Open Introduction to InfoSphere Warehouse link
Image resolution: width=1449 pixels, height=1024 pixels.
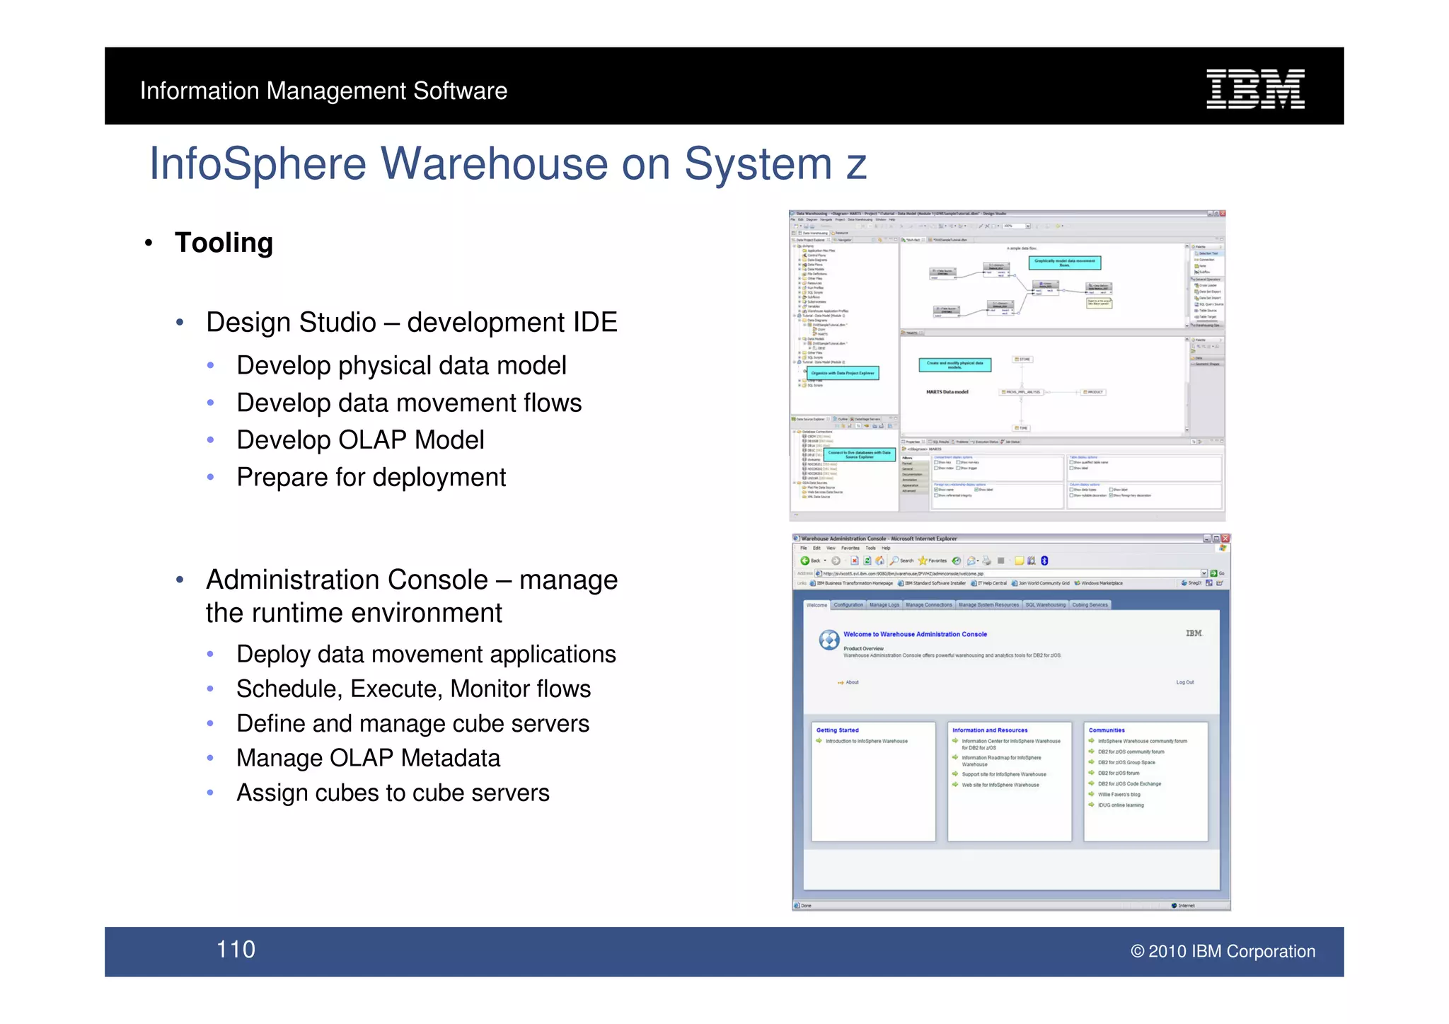pyautogui.click(x=866, y=741)
